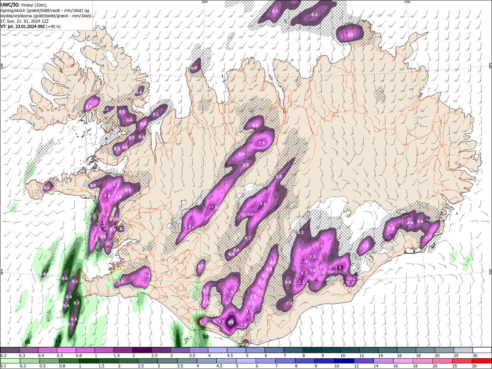Select the lavender 4–4.5 swatch in the upper legend row
This screenshot has width=492, height=369.
pos(217,350)
